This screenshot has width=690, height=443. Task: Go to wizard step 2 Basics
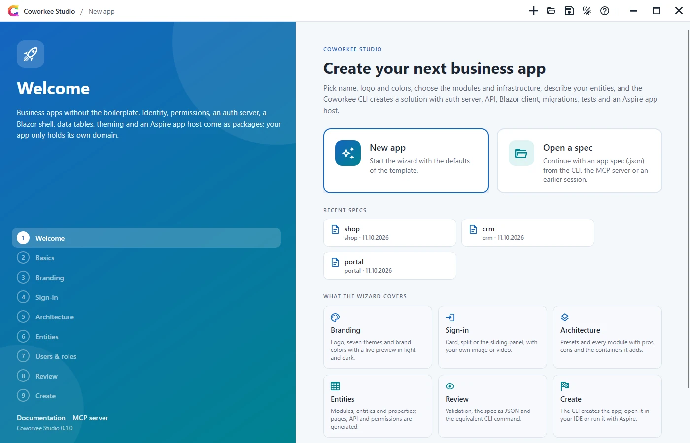tap(146, 257)
